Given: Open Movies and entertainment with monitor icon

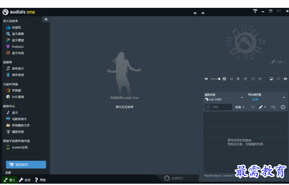Looking at the screenshot, I should [x=17, y=119].
